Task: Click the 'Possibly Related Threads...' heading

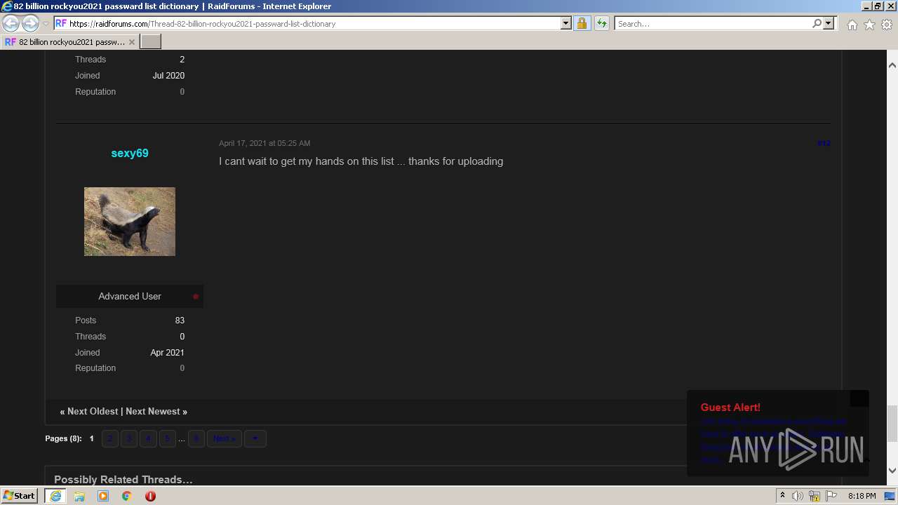Action: (123, 480)
